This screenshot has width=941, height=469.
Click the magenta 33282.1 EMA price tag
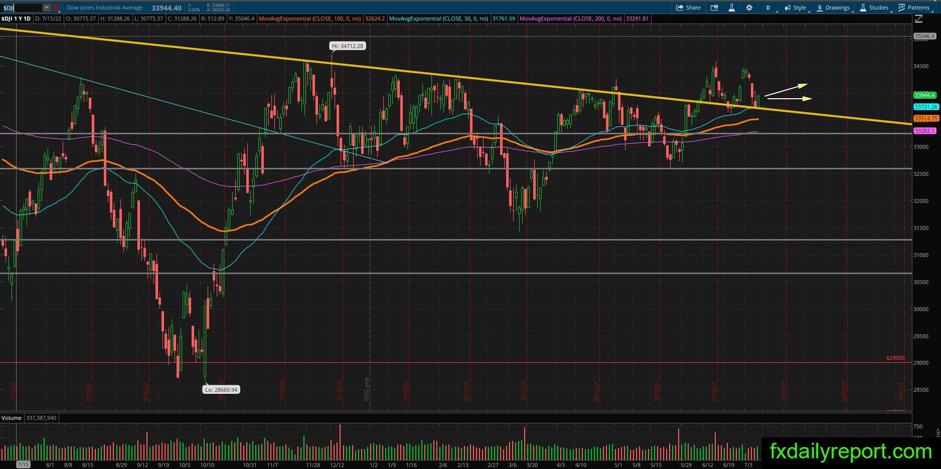pyautogui.click(x=925, y=131)
